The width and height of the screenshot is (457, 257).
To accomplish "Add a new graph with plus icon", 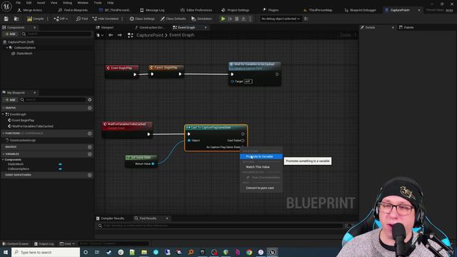I will (90, 108).
